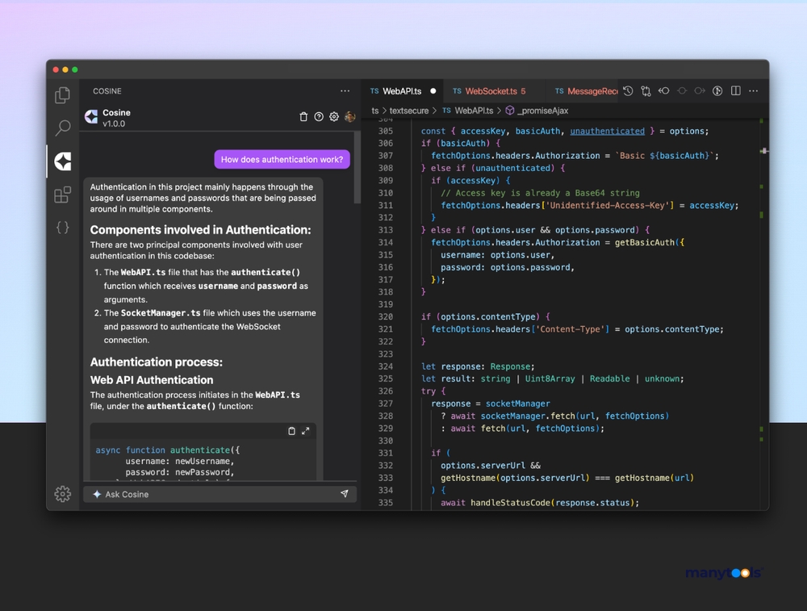Open the textsecure breadcrumb folder
Image resolution: width=807 pixels, height=611 pixels.
(x=408, y=111)
